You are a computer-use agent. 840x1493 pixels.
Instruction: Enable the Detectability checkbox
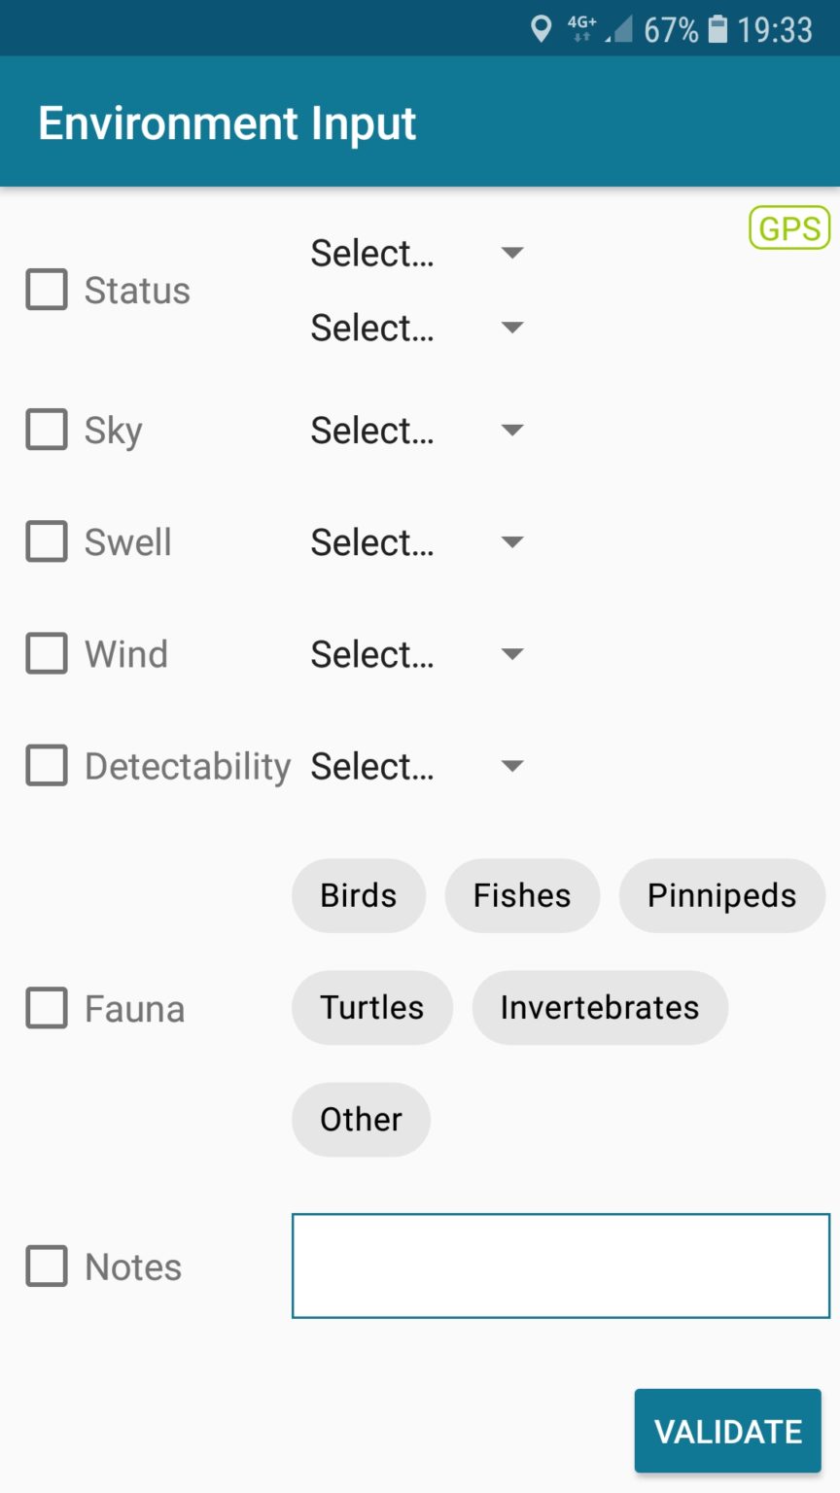[x=47, y=765]
